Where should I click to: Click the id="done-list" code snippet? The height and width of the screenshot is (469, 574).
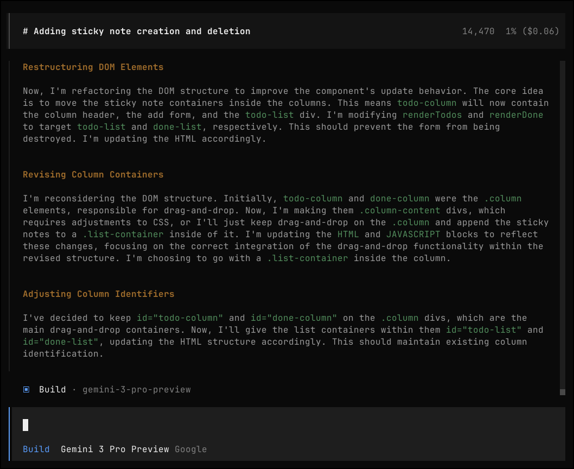click(60, 342)
